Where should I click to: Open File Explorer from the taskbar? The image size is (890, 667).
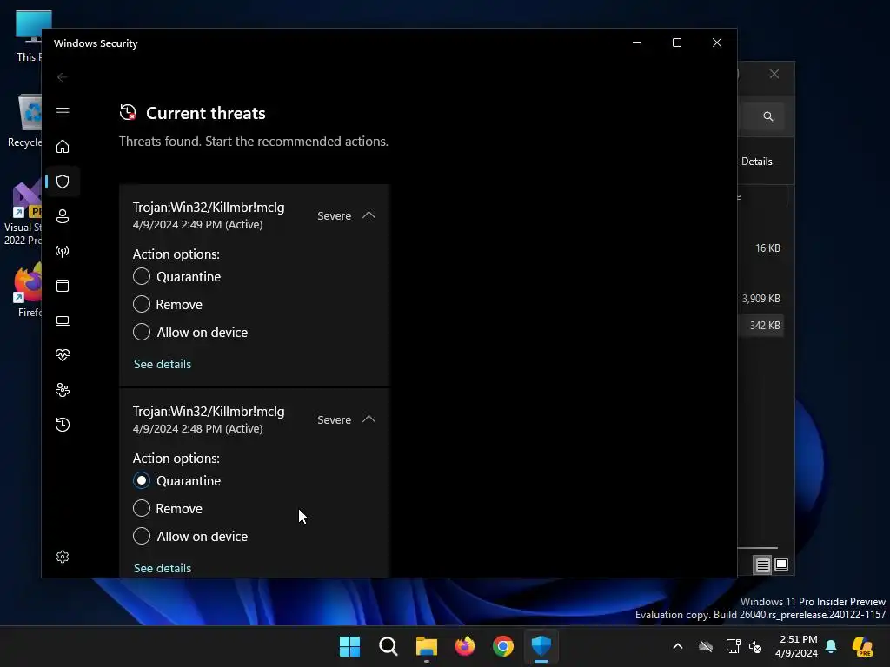[x=426, y=646]
